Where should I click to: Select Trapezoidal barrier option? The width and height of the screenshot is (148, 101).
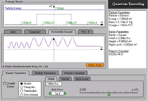(21, 91)
